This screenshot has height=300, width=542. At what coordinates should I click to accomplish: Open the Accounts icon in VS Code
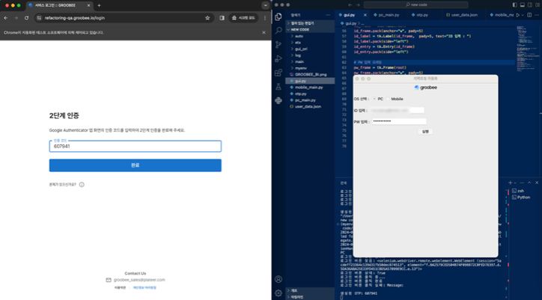278,279
